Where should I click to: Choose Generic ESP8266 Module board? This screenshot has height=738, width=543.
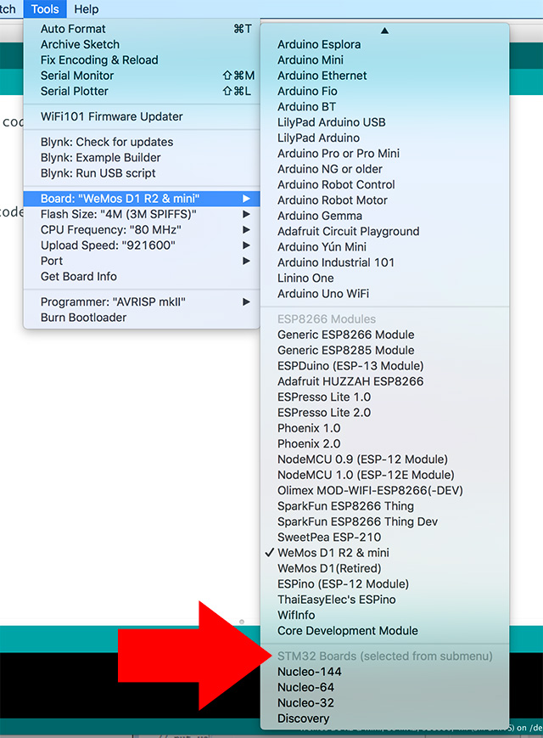tap(345, 335)
